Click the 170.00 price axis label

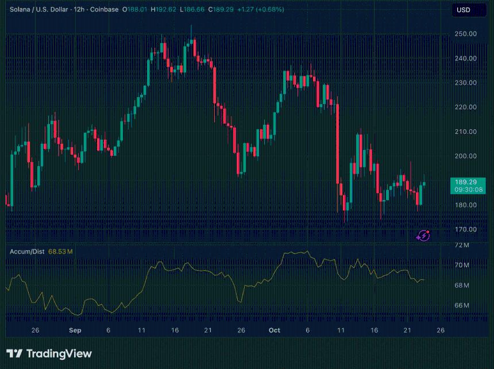[x=465, y=229]
